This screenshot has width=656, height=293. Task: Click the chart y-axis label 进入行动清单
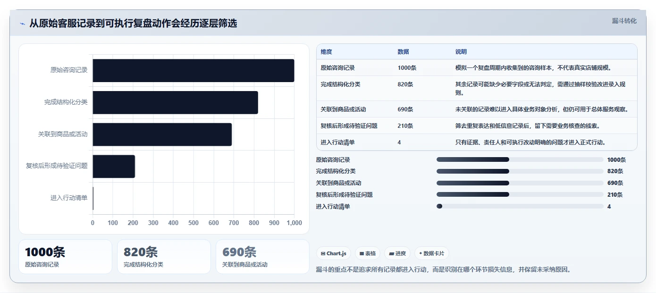[x=69, y=198]
